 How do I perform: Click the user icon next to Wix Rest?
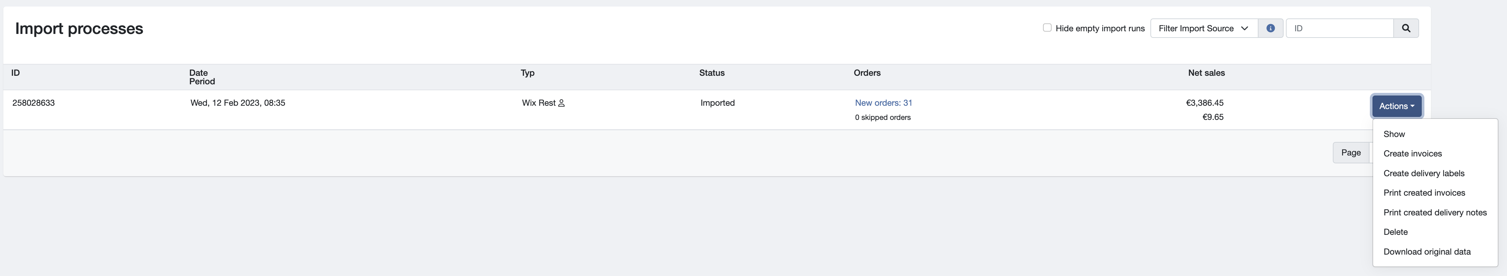[561, 103]
